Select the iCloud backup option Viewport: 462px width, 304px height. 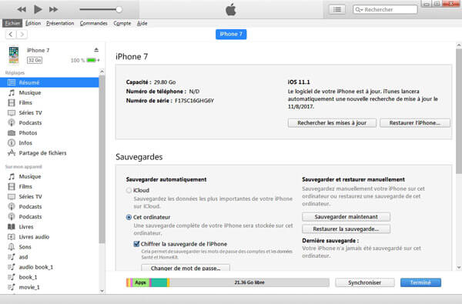coord(129,190)
